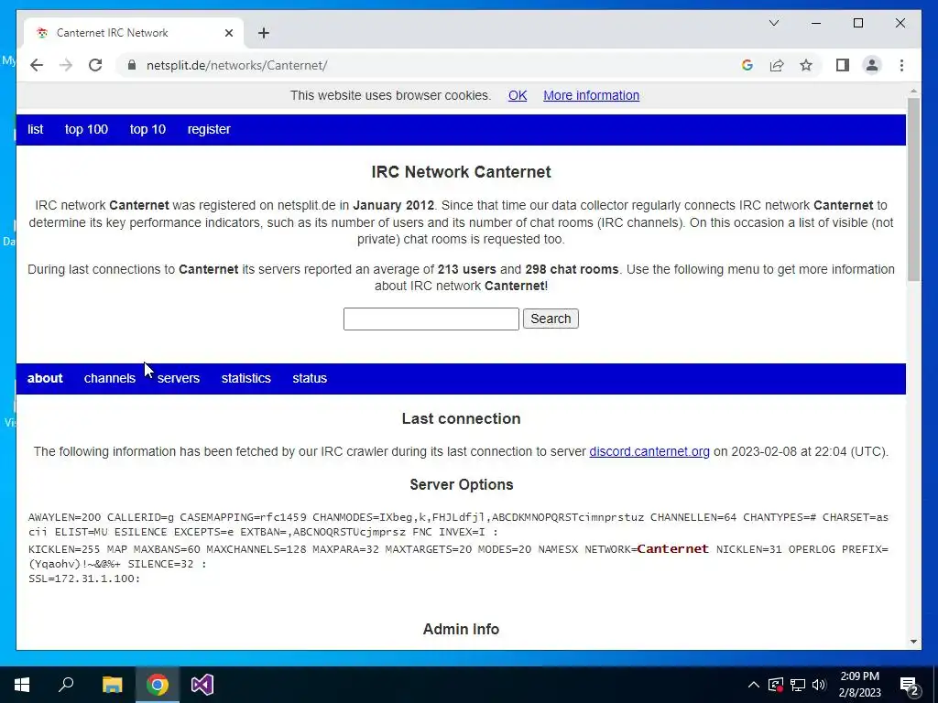Viewport: 938px width, 703px height.
Task: Switch to the channels tab
Action: click(x=110, y=378)
